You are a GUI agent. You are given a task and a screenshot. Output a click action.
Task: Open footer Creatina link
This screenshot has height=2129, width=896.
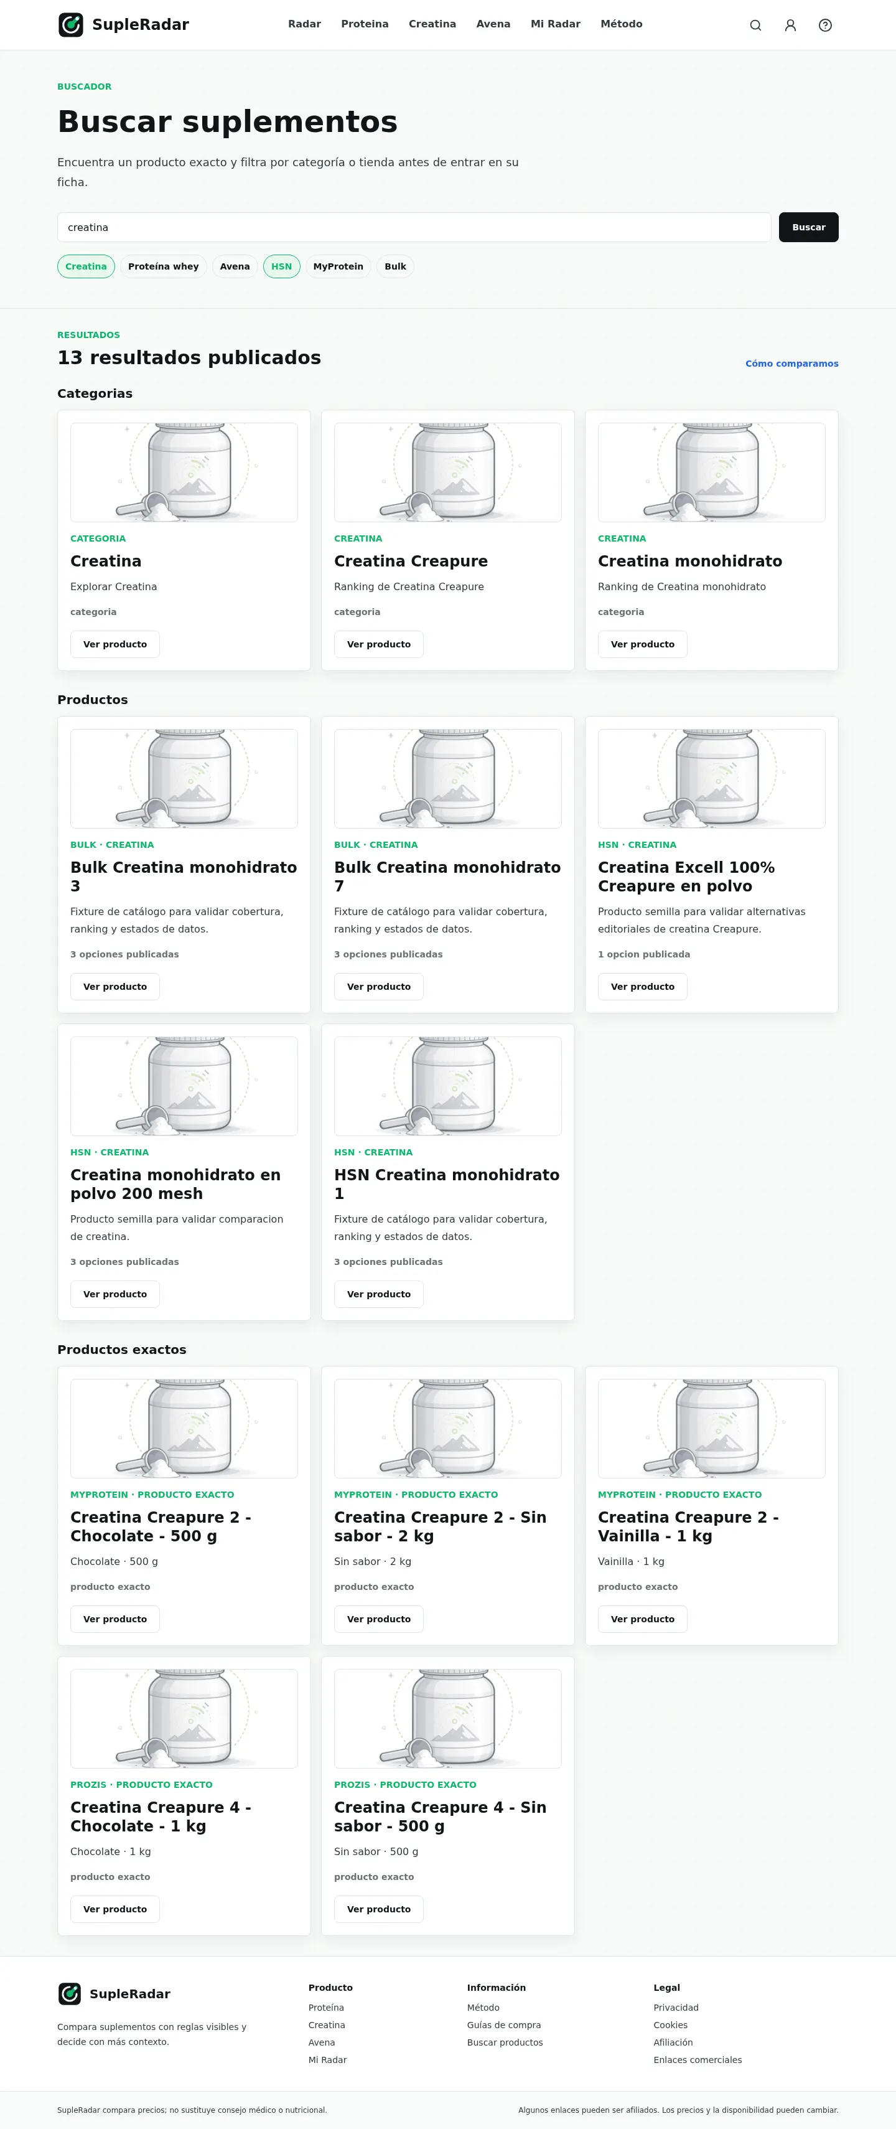327,2025
